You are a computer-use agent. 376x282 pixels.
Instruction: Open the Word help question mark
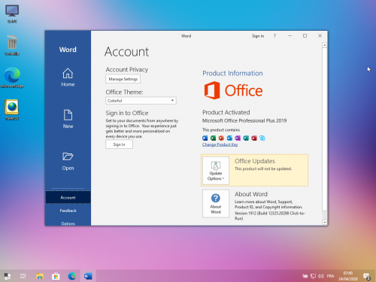point(274,36)
